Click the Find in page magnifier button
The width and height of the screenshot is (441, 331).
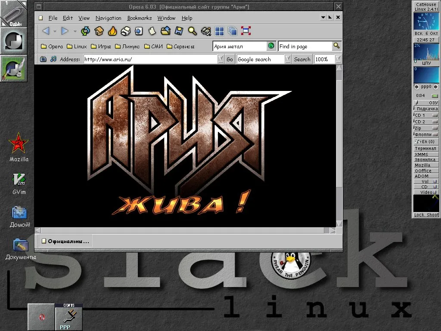click(336, 46)
